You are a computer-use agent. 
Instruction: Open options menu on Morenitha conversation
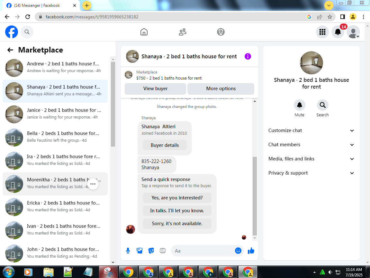tap(93, 184)
